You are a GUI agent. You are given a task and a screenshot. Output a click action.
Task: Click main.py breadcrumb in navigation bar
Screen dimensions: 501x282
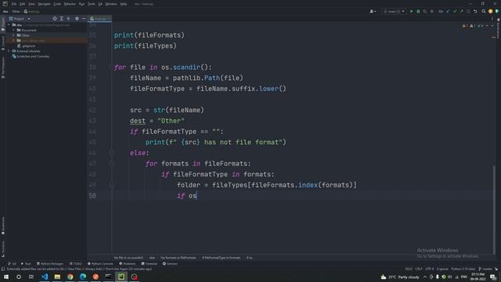[31, 12]
